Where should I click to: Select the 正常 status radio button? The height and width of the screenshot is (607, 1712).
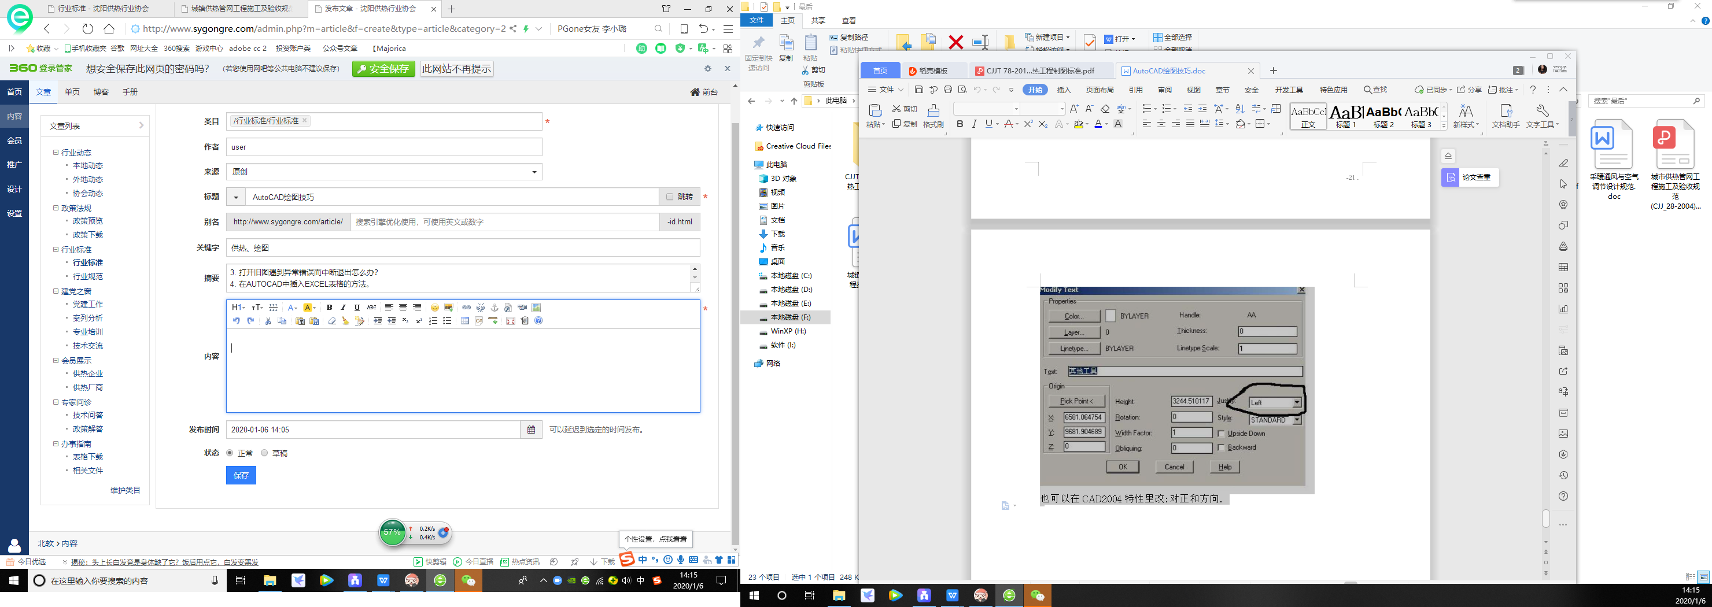(230, 453)
